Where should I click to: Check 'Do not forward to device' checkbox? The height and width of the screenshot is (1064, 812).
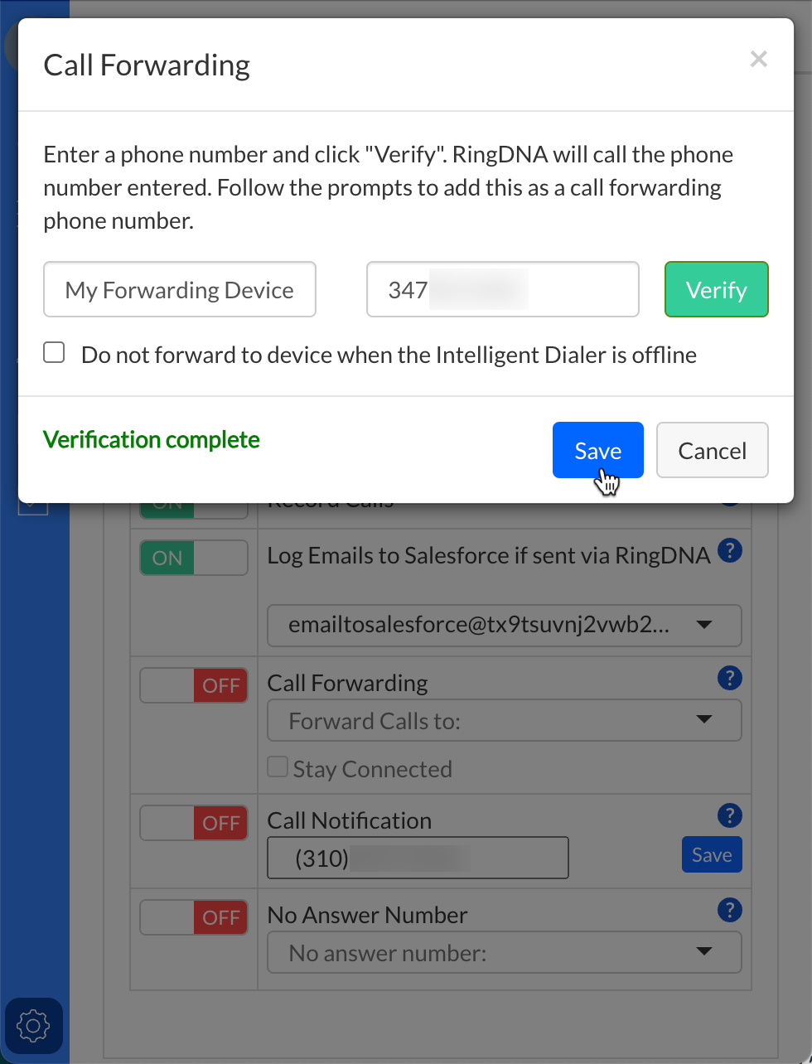[x=55, y=354]
